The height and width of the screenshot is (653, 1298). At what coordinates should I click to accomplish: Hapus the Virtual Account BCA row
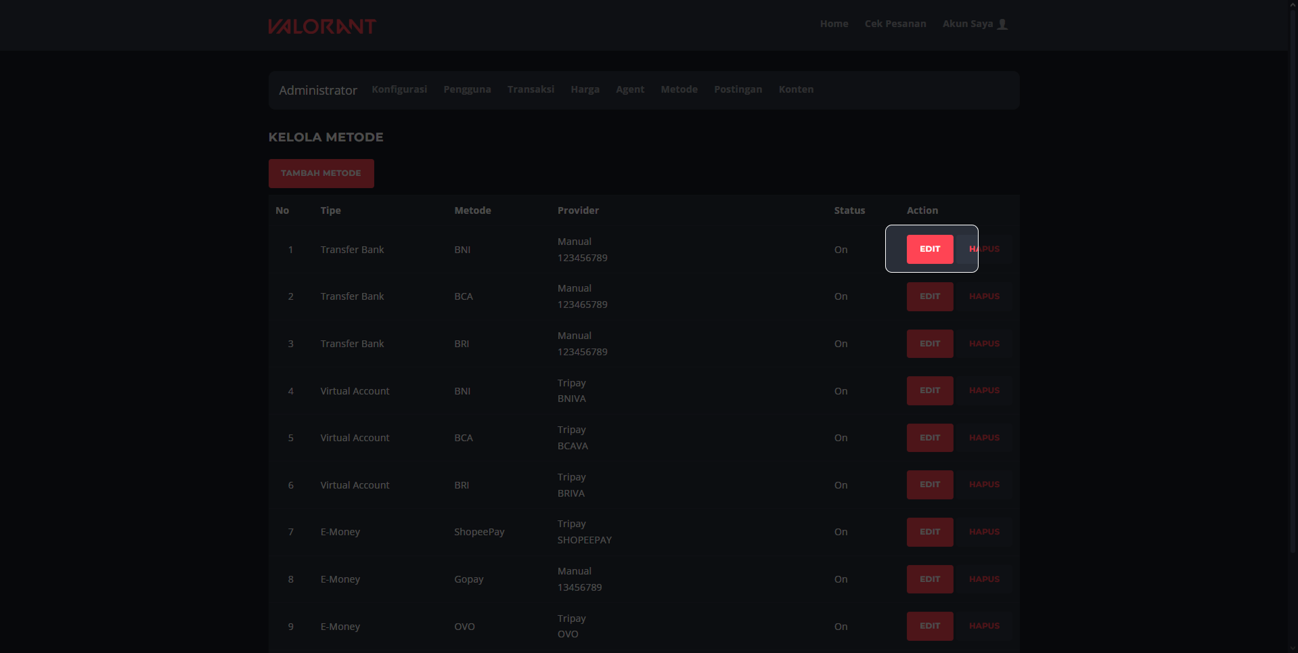pos(984,438)
